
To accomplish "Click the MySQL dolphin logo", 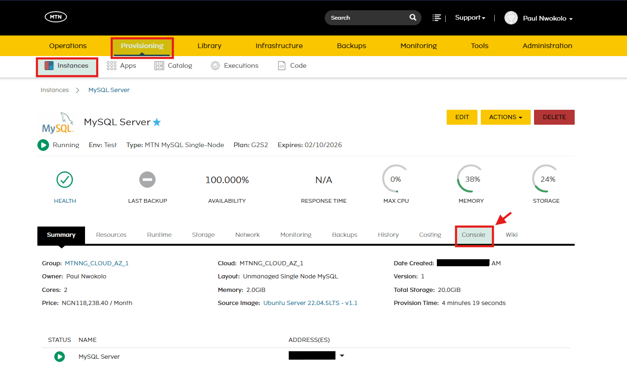I will [x=58, y=122].
